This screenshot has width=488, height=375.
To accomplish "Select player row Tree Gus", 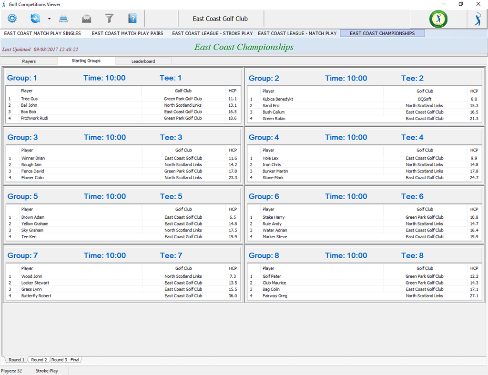I will click(123, 99).
